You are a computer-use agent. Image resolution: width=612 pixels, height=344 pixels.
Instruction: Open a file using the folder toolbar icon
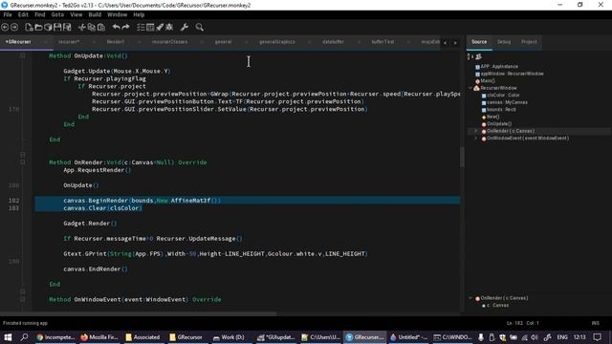(38, 27)
